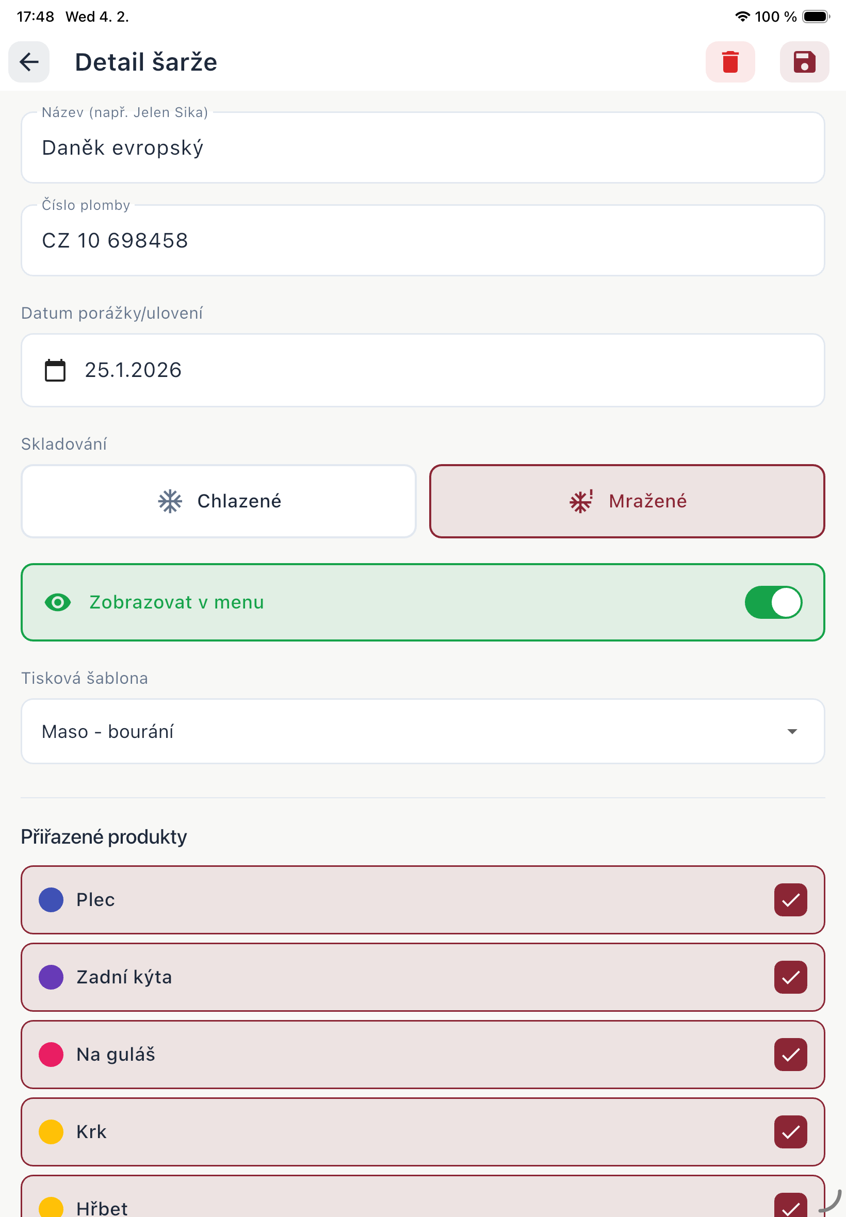This screenshot has width=846, height=1217.
Task: Click the eye icon beside Zobrazovat v menu
Action: [58, 602]
